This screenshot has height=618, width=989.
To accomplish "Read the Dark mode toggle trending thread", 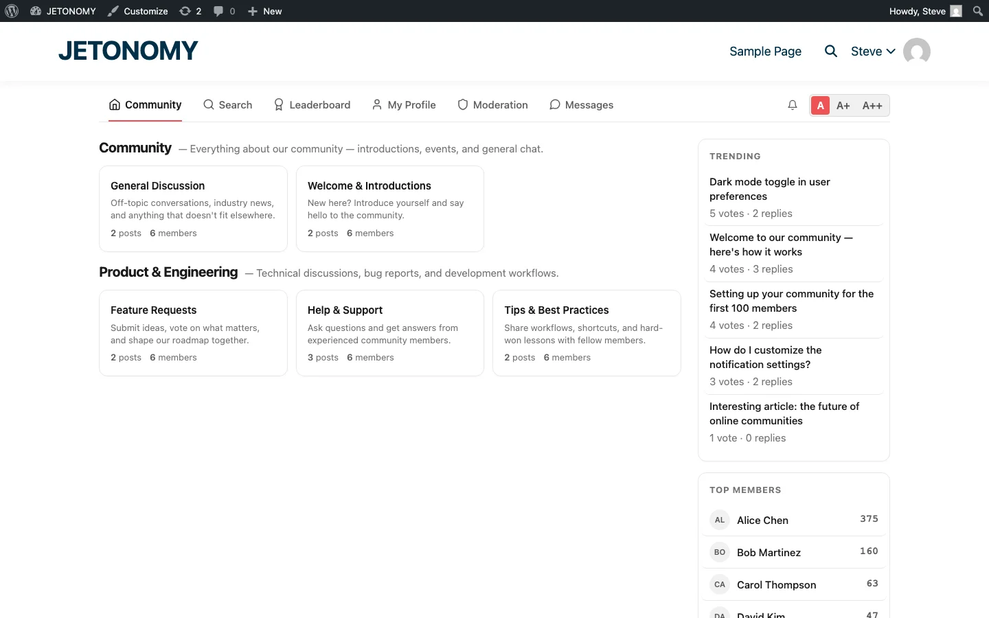I will 769,189.
